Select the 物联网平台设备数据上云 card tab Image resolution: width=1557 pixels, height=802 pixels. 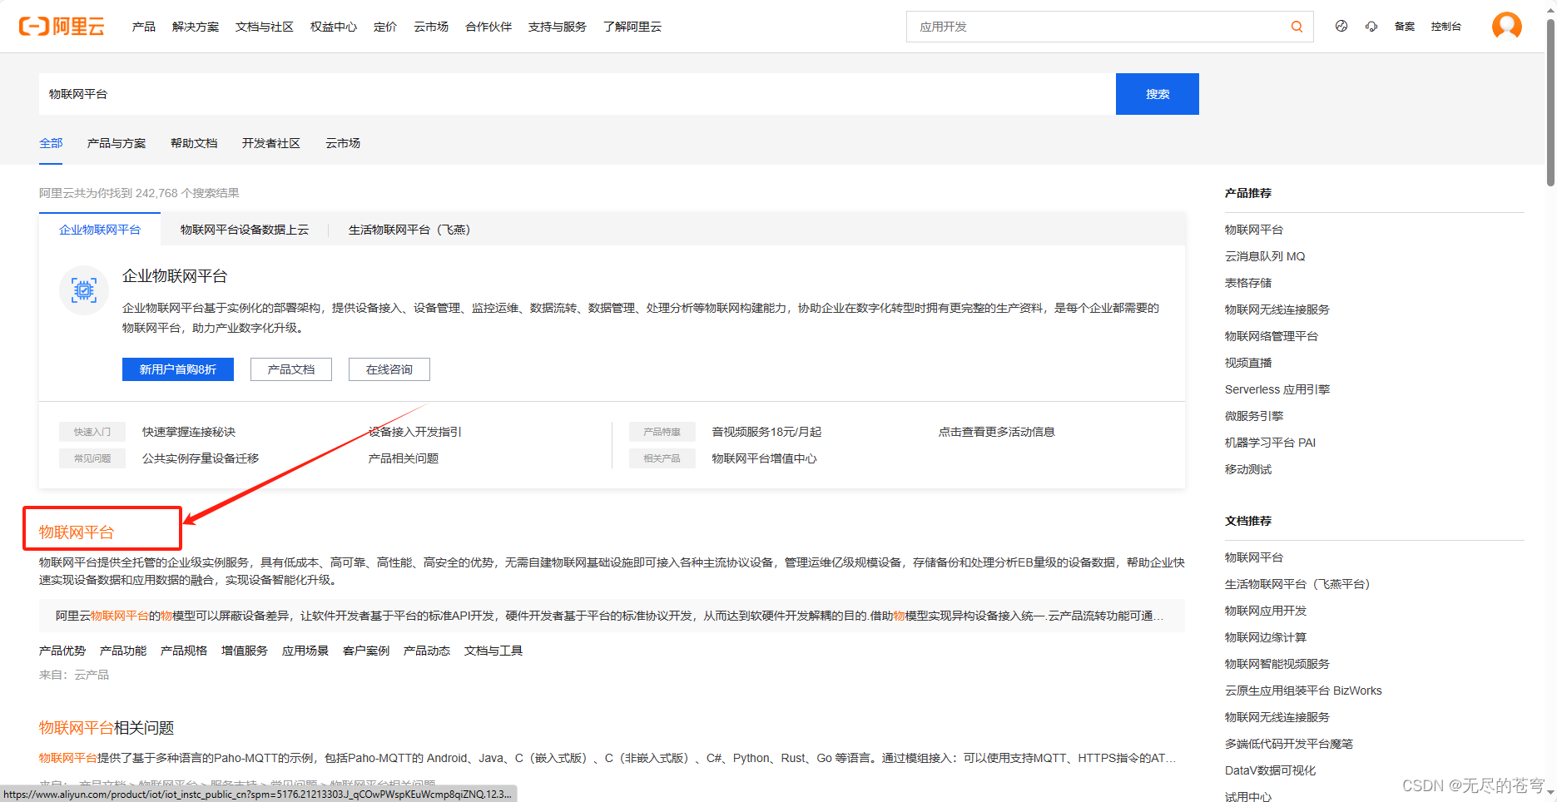pos(245,230)
